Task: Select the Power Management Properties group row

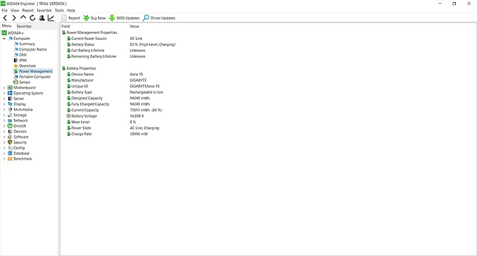Action: (x=89, y=32)
